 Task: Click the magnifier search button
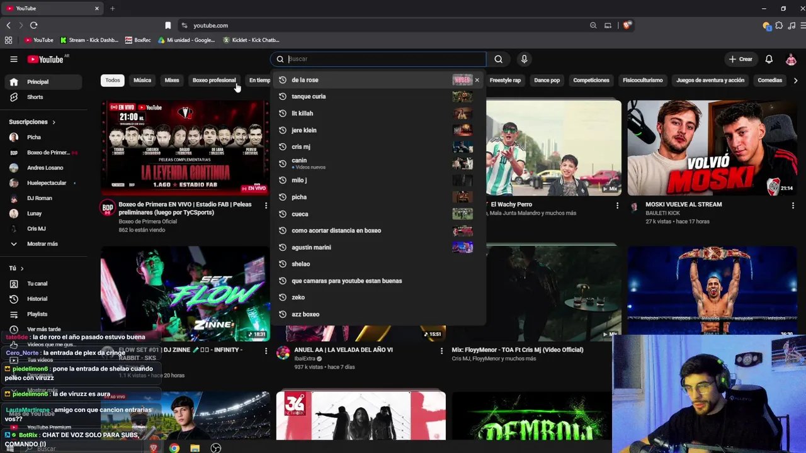tap(498, 59)
